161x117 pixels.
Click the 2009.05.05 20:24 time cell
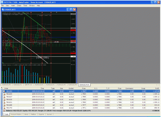[x=38, y=105]
